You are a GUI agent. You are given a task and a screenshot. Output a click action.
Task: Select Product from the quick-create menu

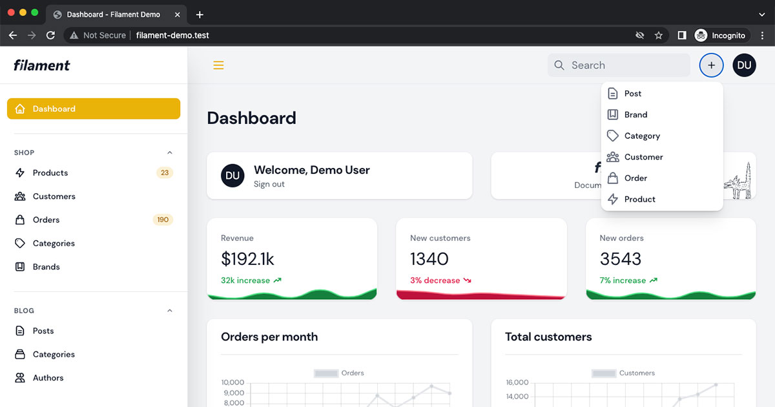coord(662,199)
